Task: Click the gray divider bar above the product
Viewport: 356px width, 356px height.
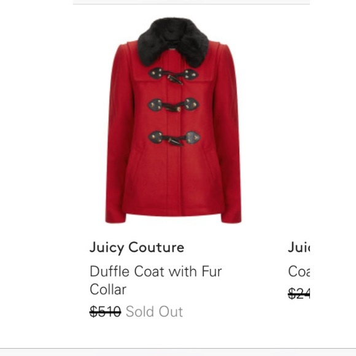Action: [192, 2]
